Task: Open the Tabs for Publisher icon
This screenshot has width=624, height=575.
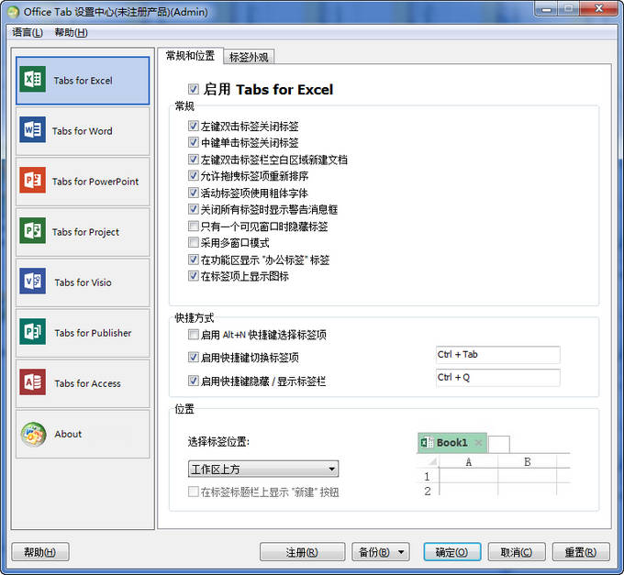Action: (33, 332)
